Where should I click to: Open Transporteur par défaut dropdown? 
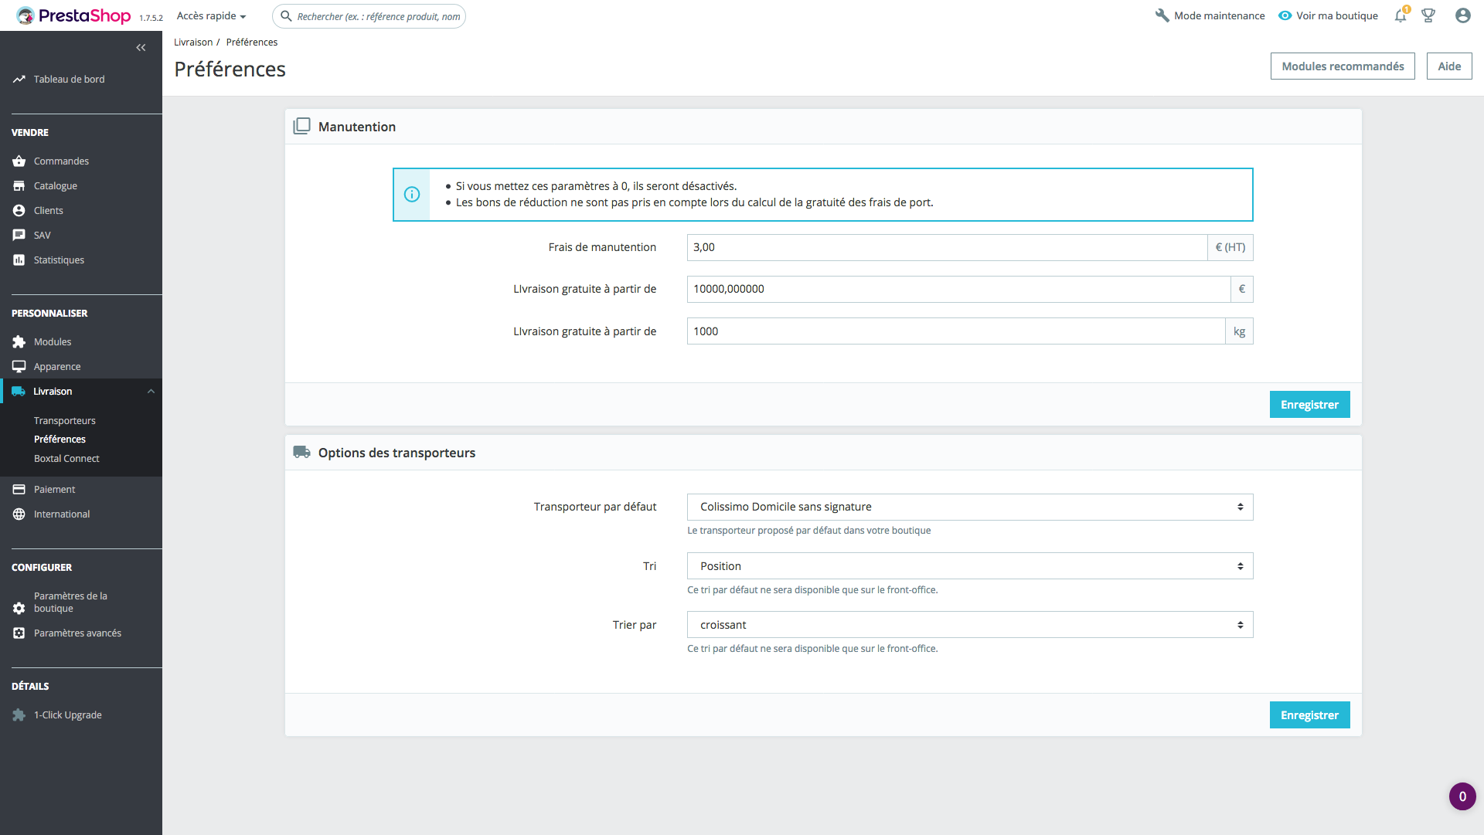tap(970, 507)
